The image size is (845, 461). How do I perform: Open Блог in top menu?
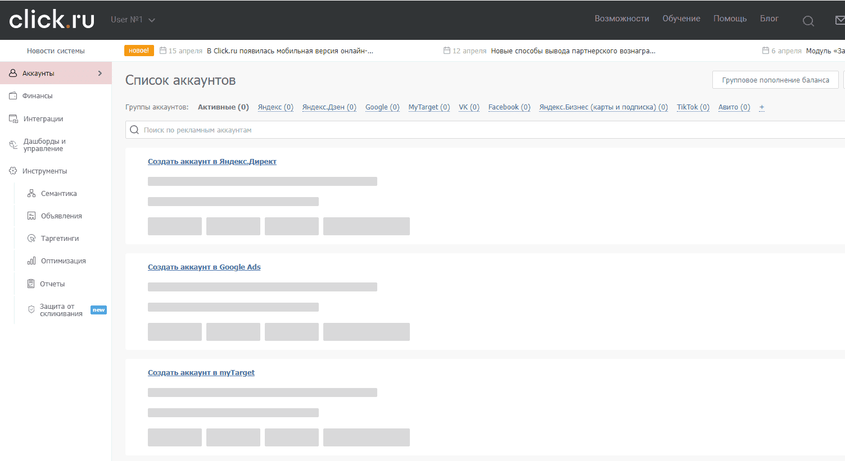[769, 19]
